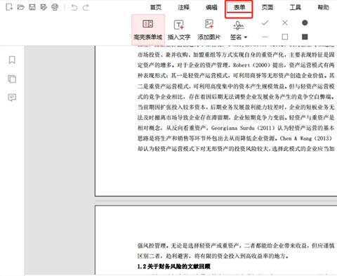Create a new PDF document icon
Screen dimensions: 337x276
pyautogui.click(x=9, y=7)
